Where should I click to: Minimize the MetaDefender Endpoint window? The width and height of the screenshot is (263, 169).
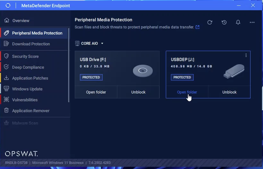pyautogui.click(x=239, y=5)
